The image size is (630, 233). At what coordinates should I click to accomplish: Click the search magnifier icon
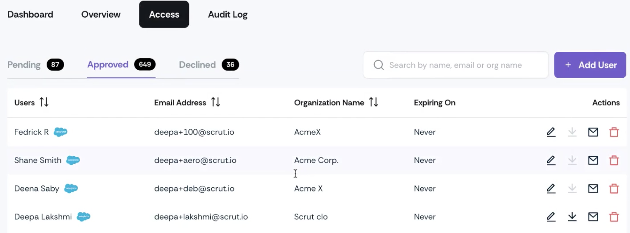point(379,65)
